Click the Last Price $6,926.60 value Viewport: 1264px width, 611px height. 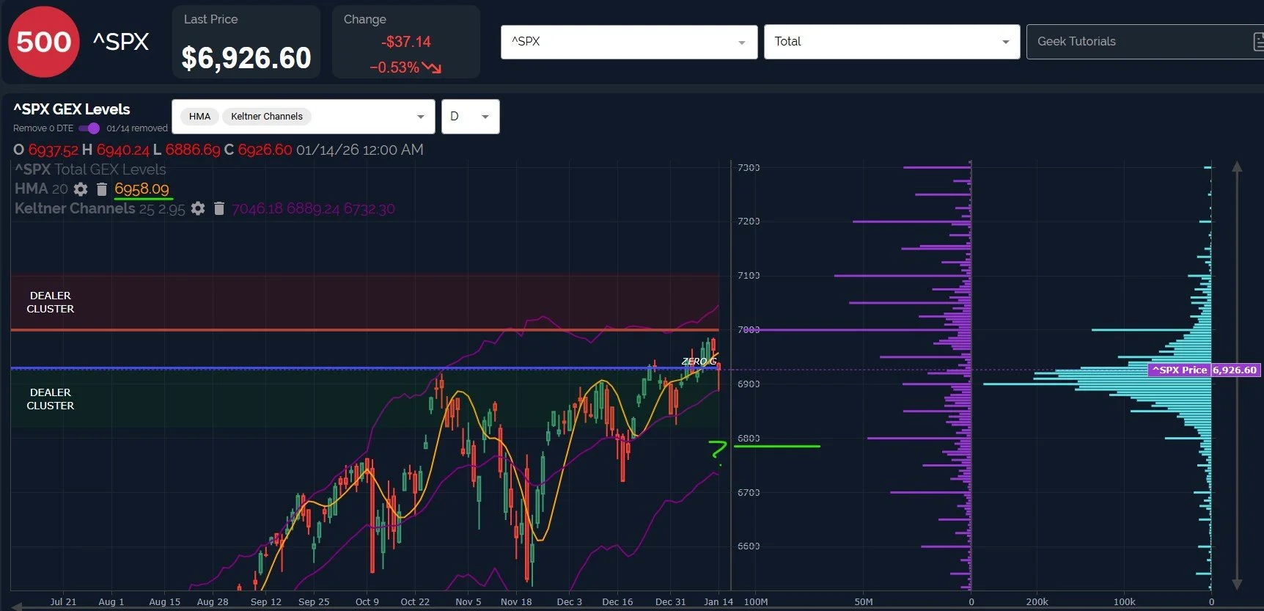246,58
